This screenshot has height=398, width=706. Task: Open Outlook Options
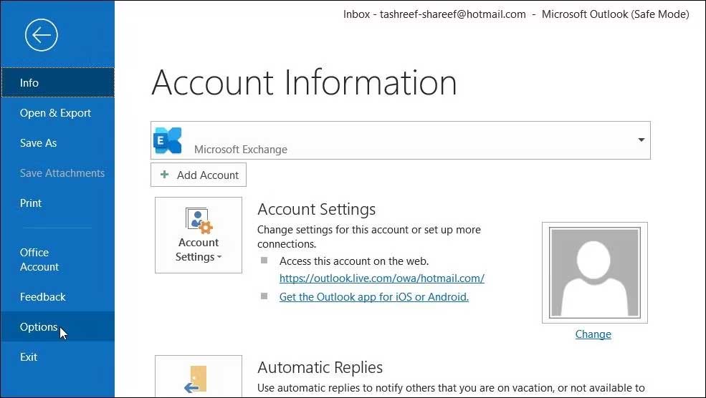[x=39, y=327]
